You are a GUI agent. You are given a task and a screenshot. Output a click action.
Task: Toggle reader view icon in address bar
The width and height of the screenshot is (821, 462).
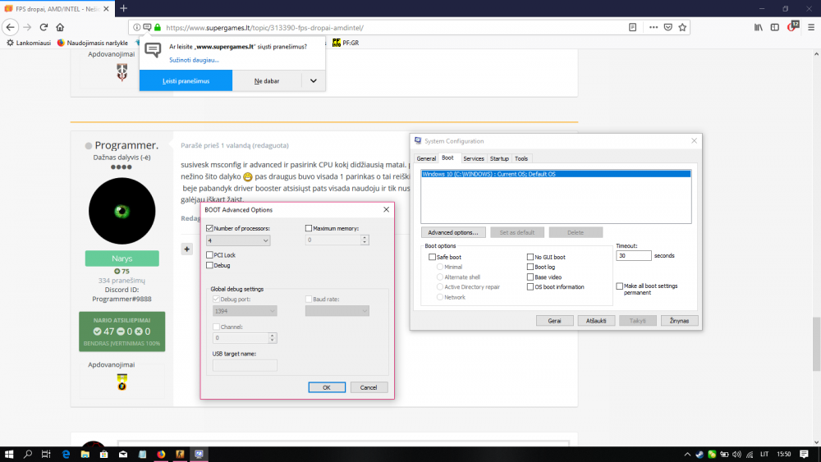point(632,27)
